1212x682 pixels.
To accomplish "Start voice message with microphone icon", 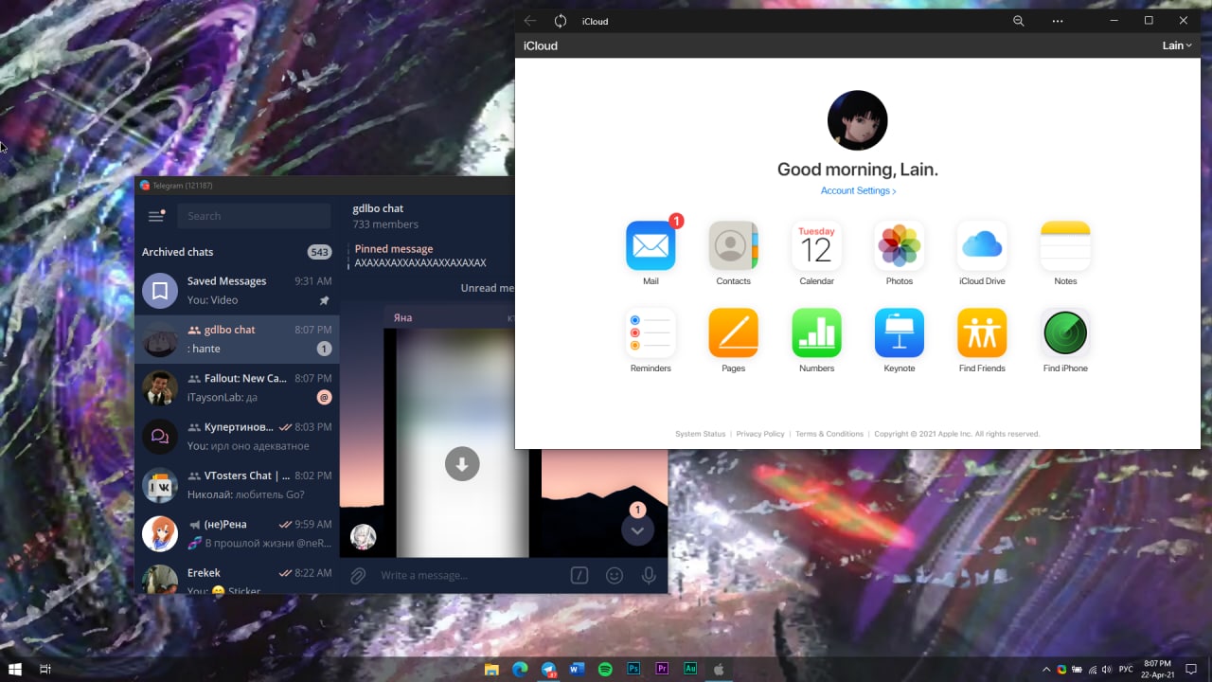I will (x=649, y=575).
